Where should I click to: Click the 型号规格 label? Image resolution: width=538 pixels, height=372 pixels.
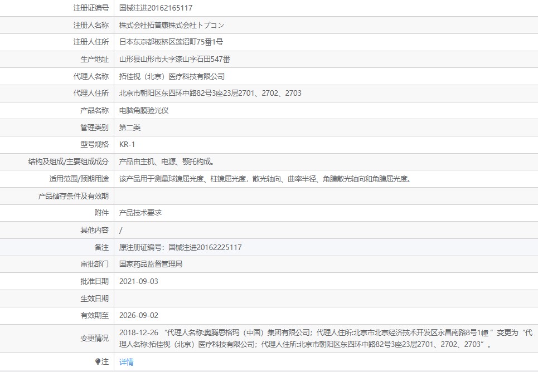point(94,144)
